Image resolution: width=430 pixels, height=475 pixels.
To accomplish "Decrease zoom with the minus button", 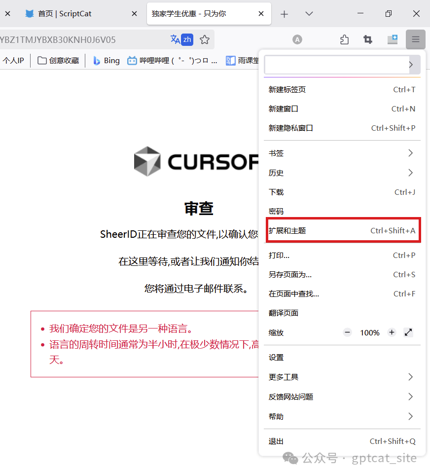I will pos(347,332).
